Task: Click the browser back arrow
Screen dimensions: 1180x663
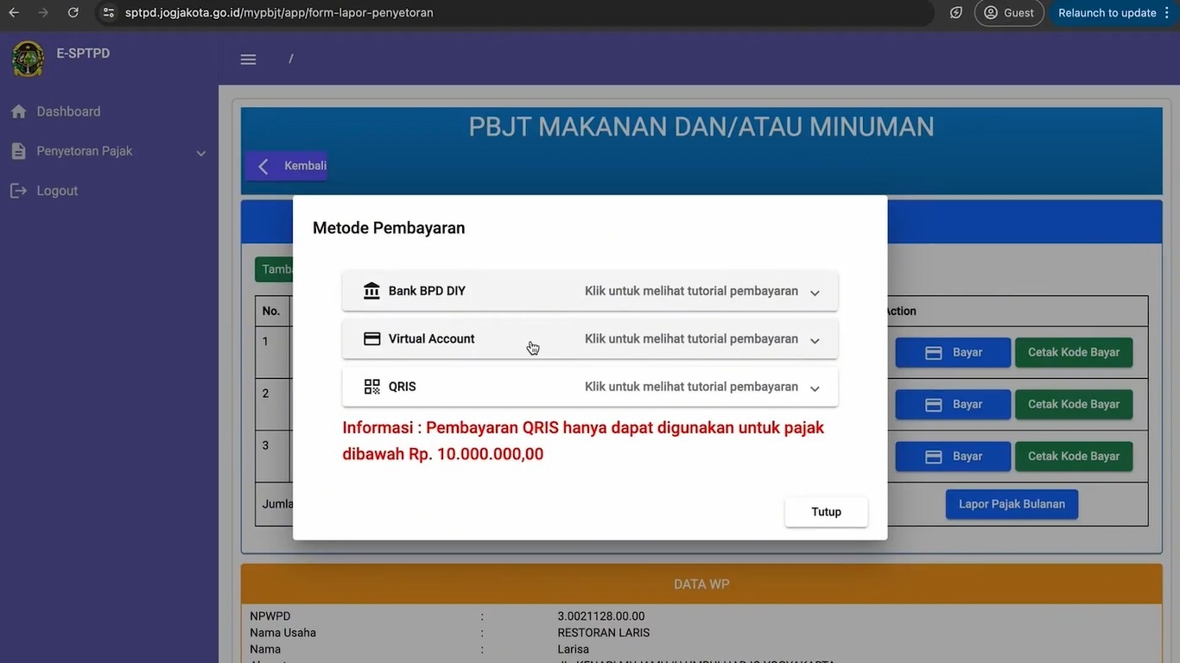Action: 14,13
